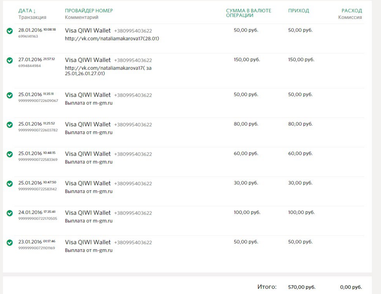Click Visa QIWI Wallet provider in 24.01.2016 row

(88, 213)
